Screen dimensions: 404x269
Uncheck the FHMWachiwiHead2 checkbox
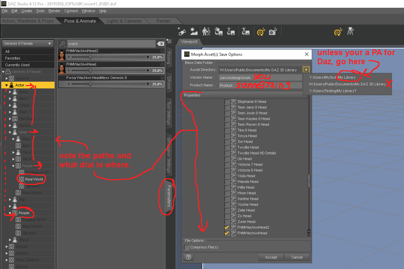[x=227, y=227]
